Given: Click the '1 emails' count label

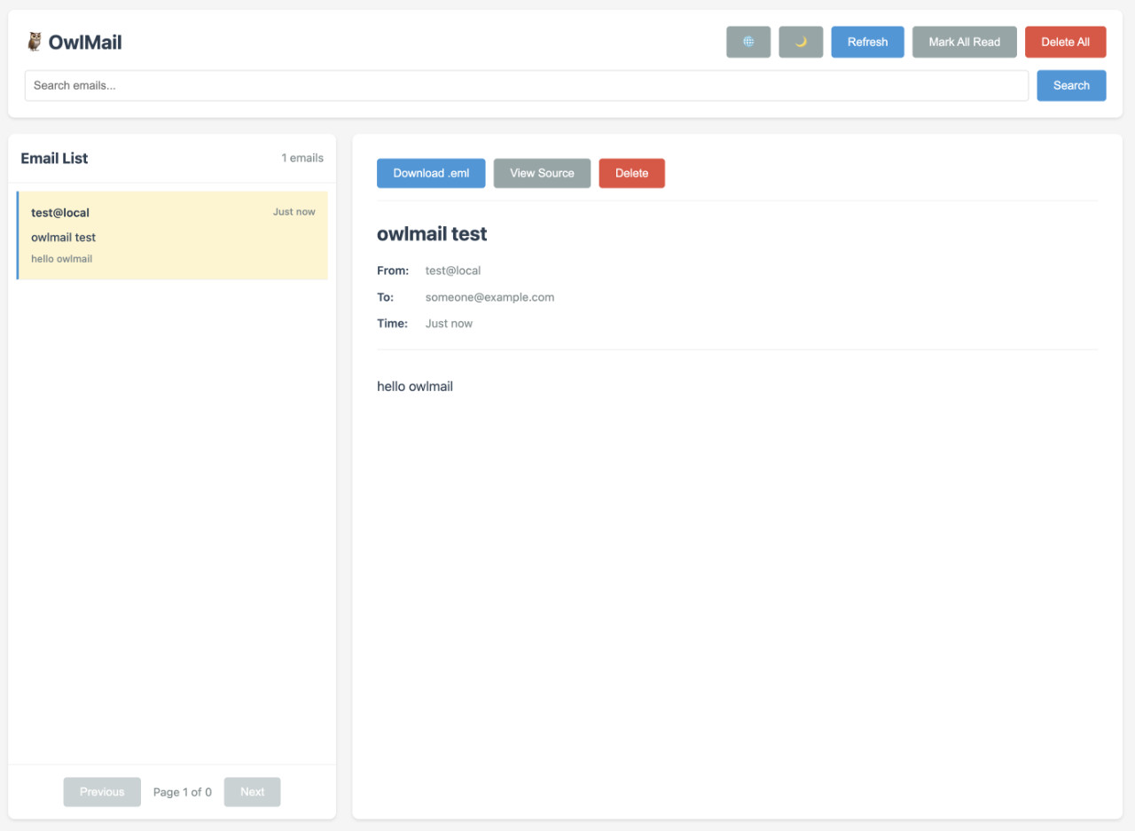Looking at the screenshot, I should (302, 158).
